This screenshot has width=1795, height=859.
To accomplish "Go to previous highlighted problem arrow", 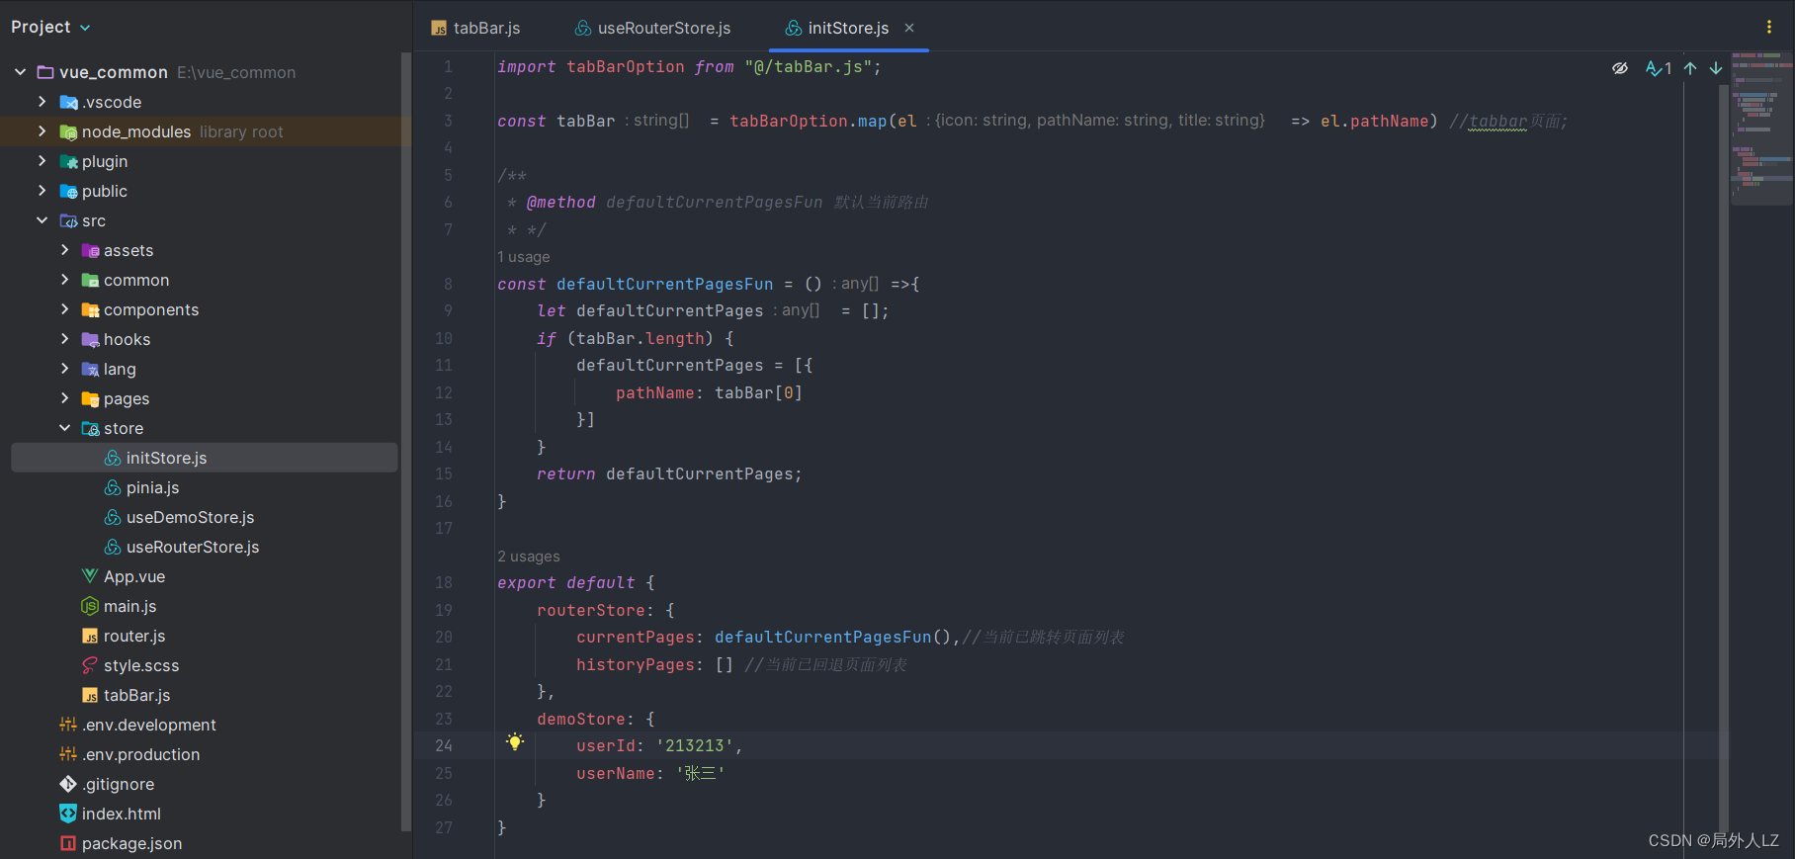I will coord(1690,68).
